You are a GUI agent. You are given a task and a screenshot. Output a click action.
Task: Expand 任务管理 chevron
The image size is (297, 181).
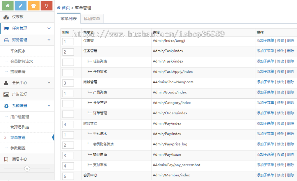click(49, 28)
